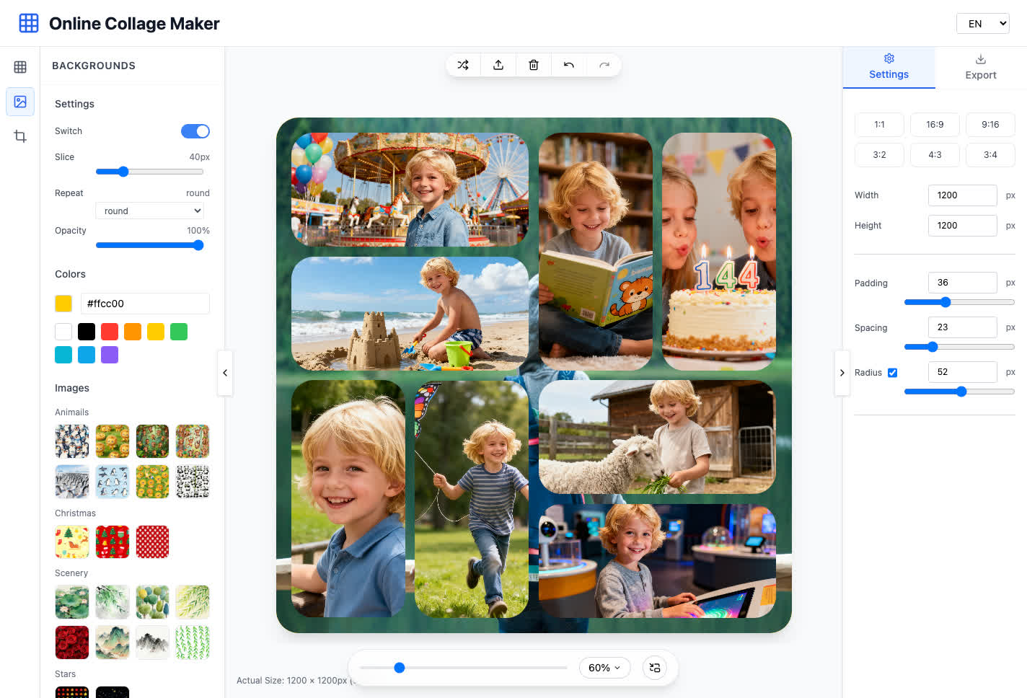The image size is (1027, 698).
Task: Open the Repeat 'round' dropdown
Action: pyautogui.click(x=150, y=211)
